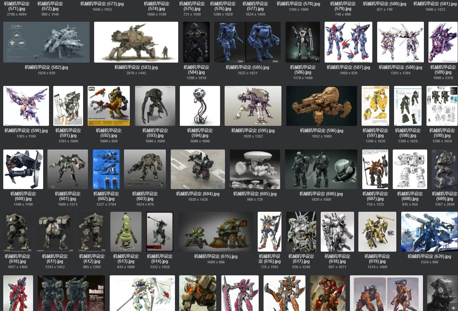Select image 机械机甲设定 (584).jpg thumbnail

[196, 42]
